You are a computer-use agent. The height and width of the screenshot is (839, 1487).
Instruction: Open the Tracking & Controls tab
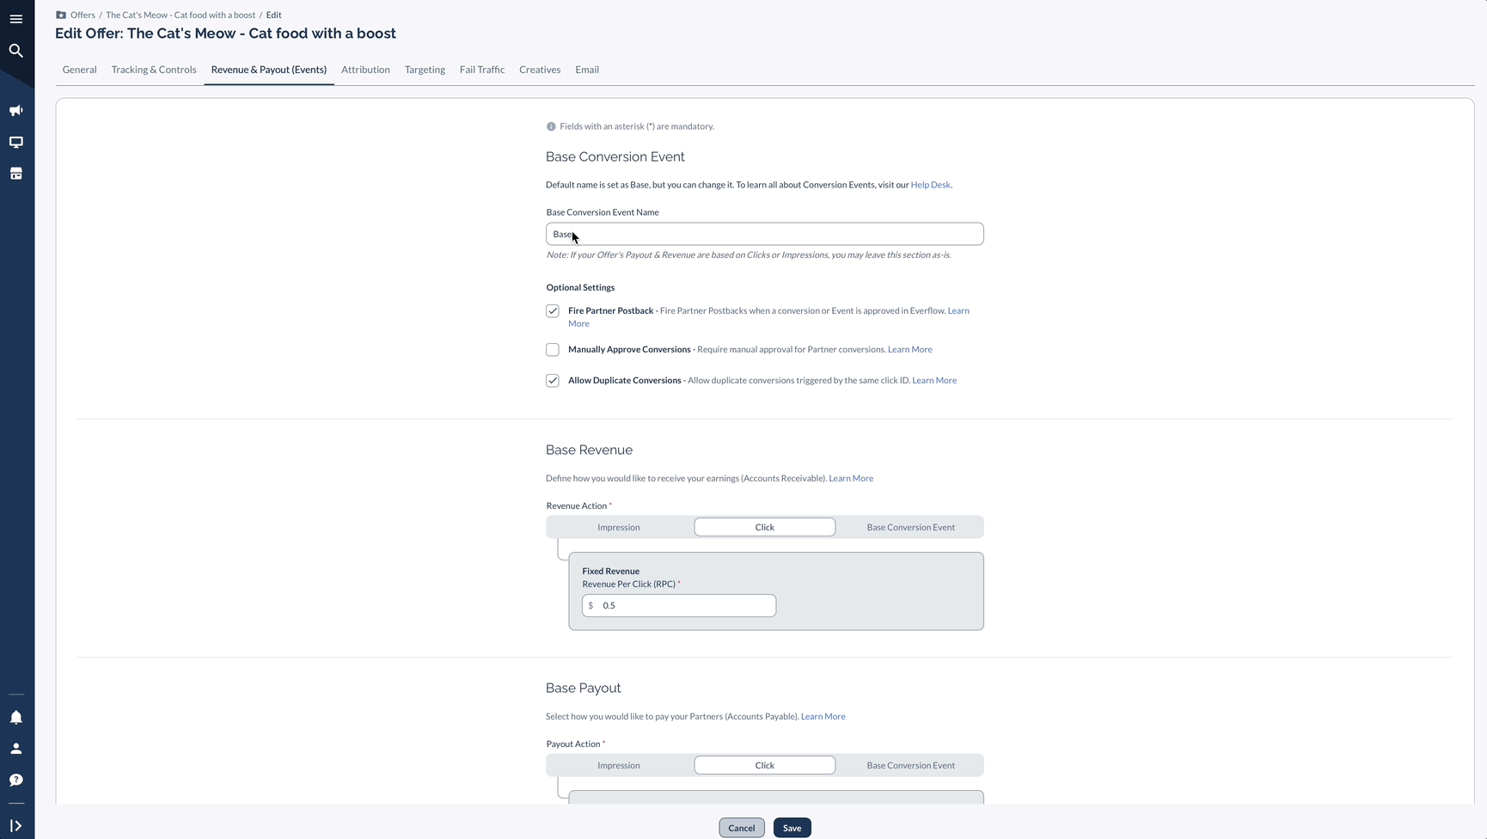coord(154,70)
